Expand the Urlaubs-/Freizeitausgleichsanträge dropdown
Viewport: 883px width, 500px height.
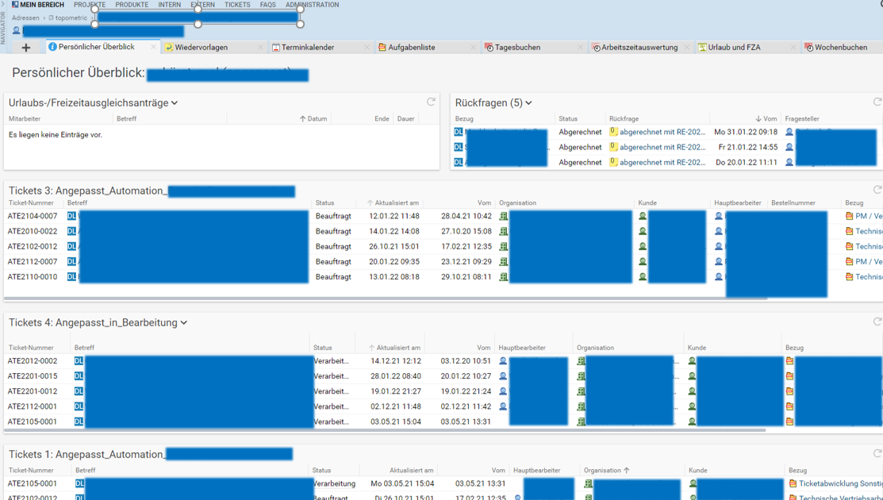point(175,103)
